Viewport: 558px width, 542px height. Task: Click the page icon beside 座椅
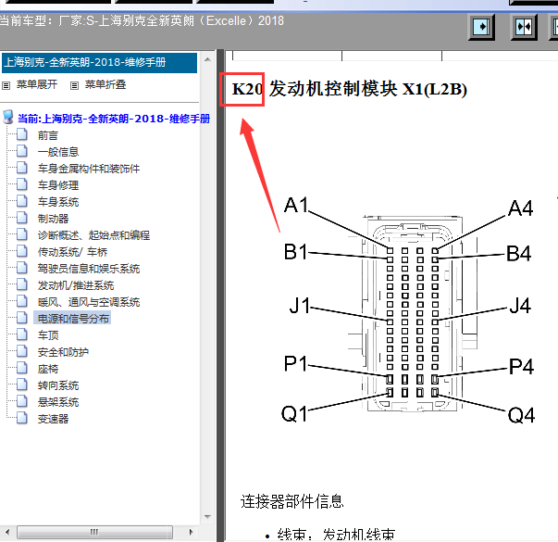22,368
